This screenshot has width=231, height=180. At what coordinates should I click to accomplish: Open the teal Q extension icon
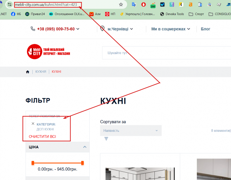point(172,5)
